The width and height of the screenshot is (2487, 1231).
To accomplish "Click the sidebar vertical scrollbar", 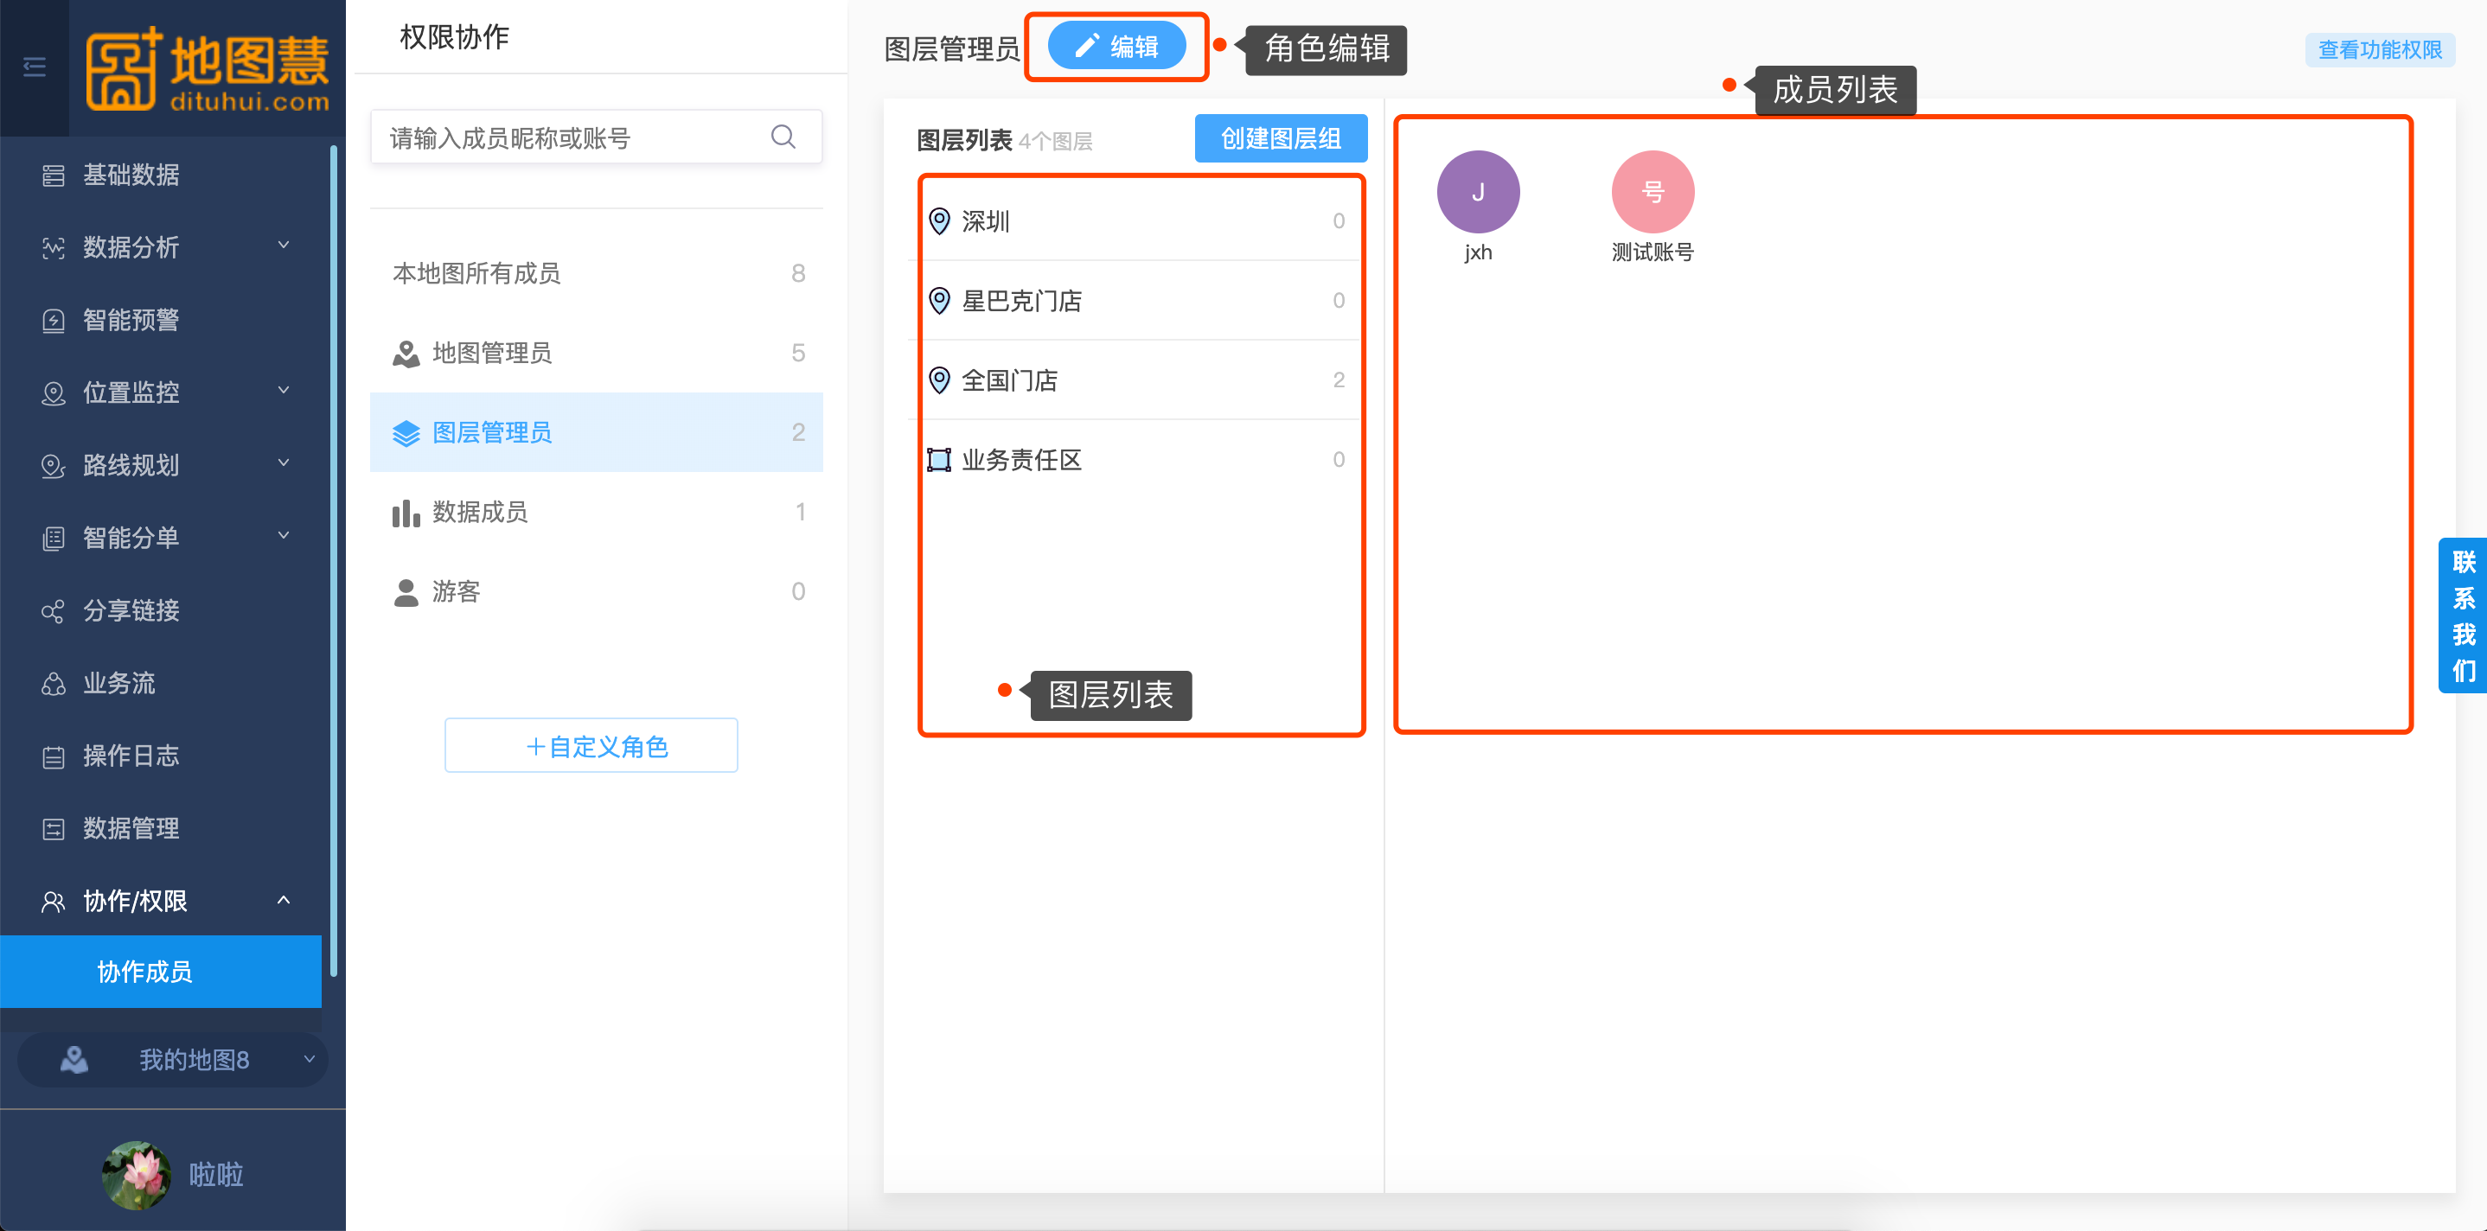I will 334,560.
